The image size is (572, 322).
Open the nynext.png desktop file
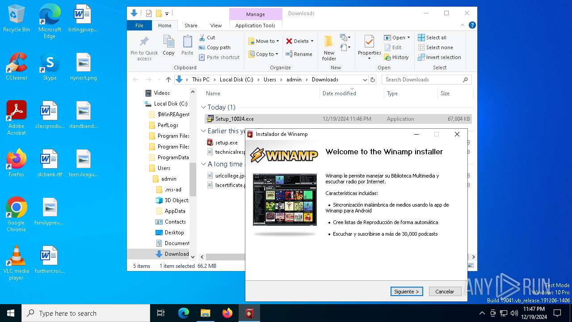tap(84, 67)
